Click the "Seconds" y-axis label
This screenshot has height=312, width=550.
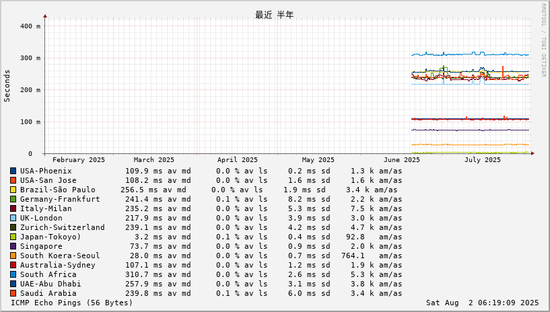tap(7, 86)
